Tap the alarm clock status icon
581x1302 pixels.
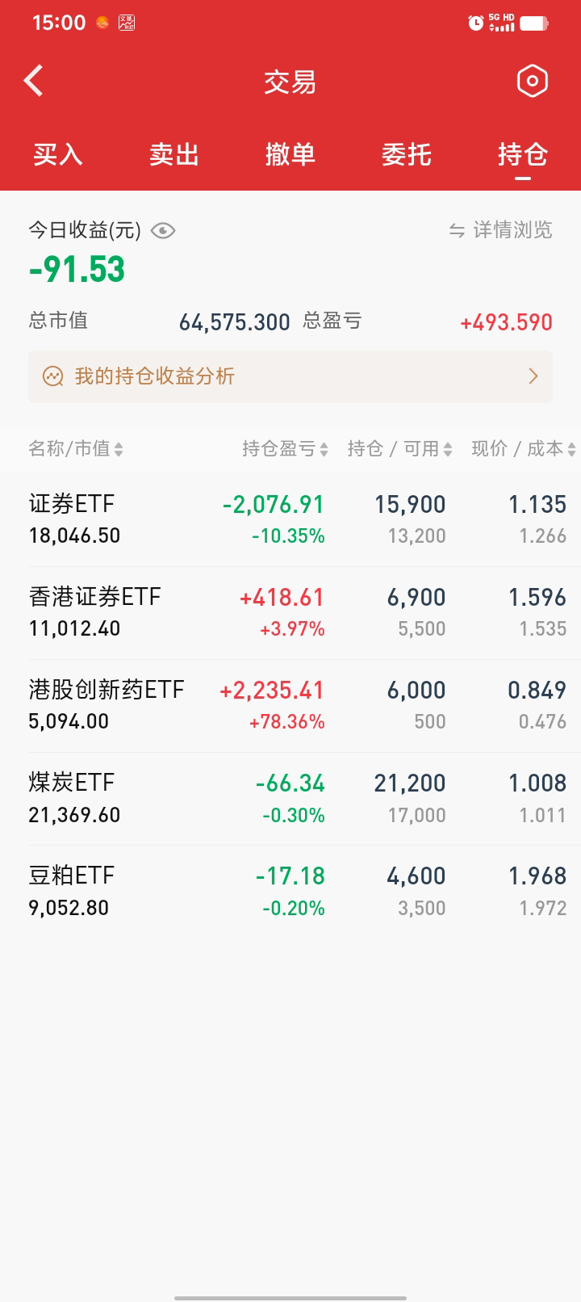click(x=475, y=23)
